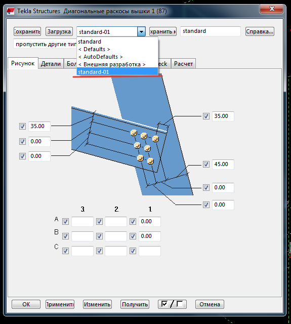
Task: Focus the 'standard' save-as name field
Action: 211,31
